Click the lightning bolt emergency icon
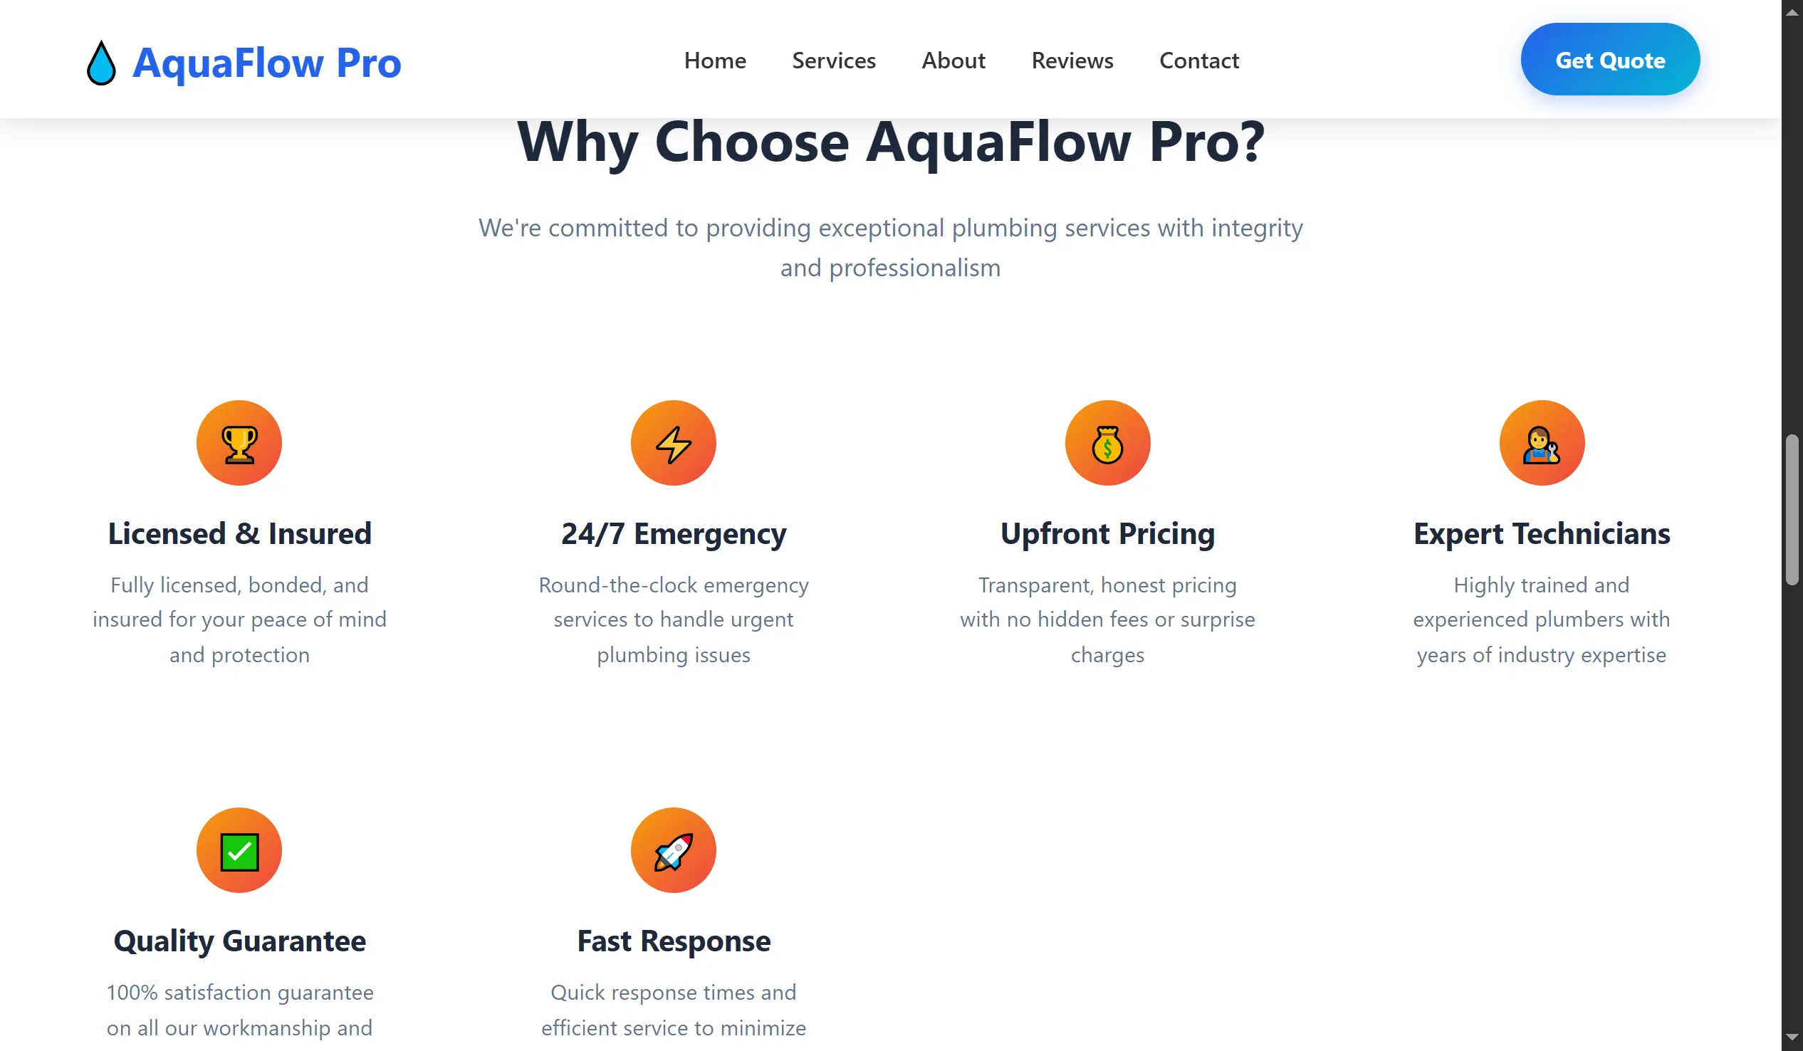The height and width of the screenshot is (1051, 1803). point(673,444)
